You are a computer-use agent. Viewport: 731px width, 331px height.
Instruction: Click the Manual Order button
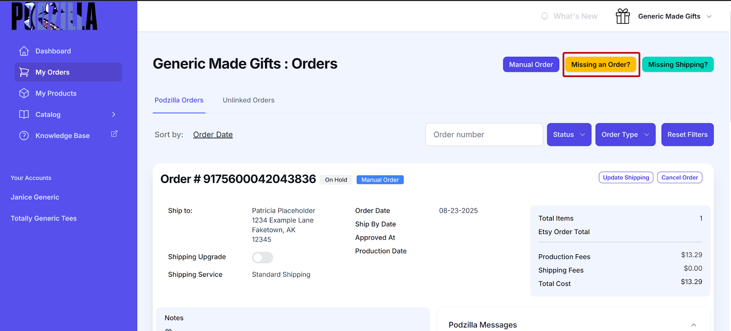point(531,64)
